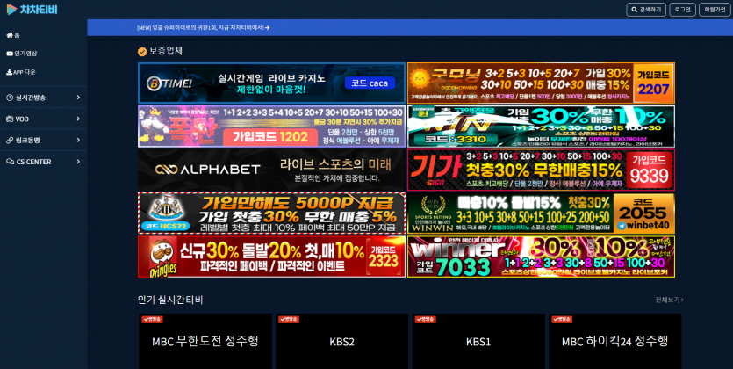Viewport: 733px width, 369px height.
Task: Open the WINWIN banner with code 2055
Action: coord(541,213)
